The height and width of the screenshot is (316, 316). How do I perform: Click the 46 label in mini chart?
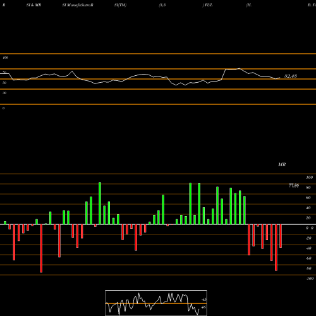204,307
